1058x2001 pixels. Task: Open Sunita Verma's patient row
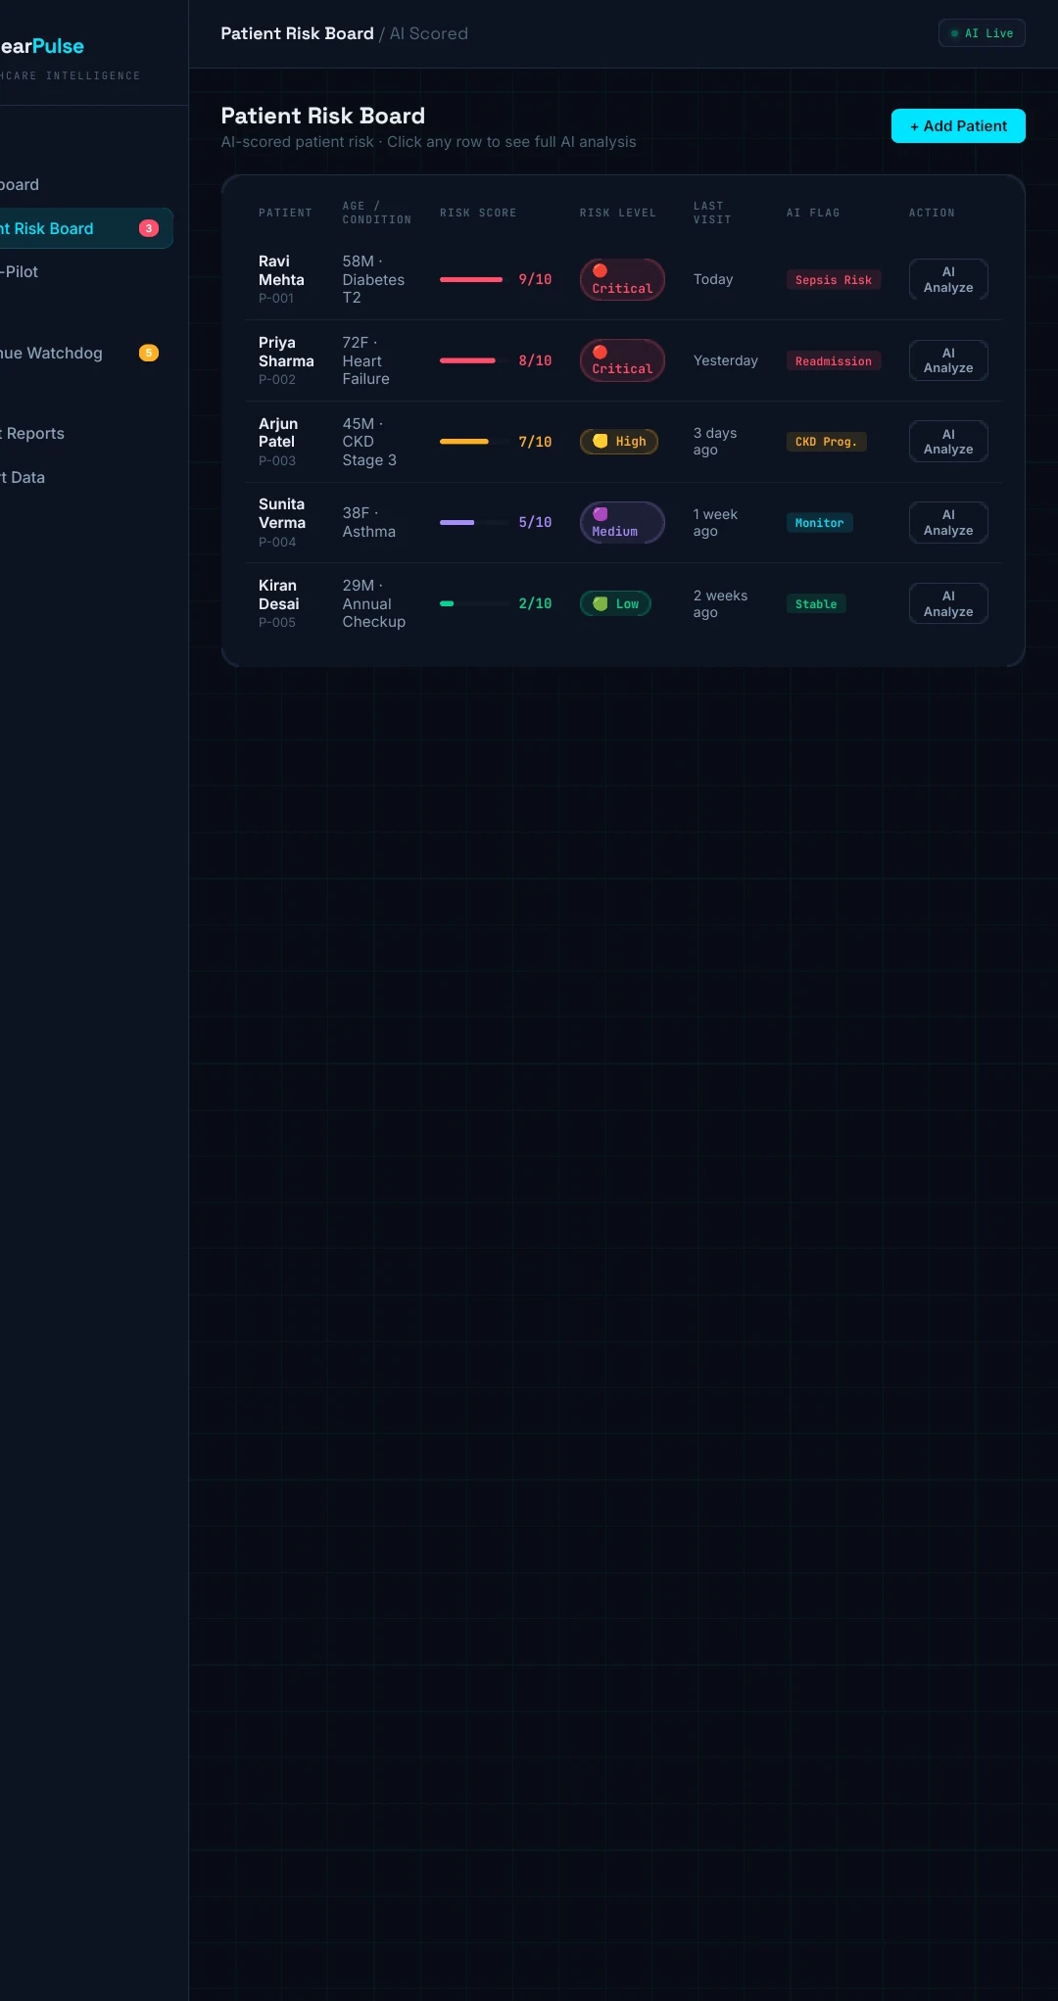[x=623, y=522]
